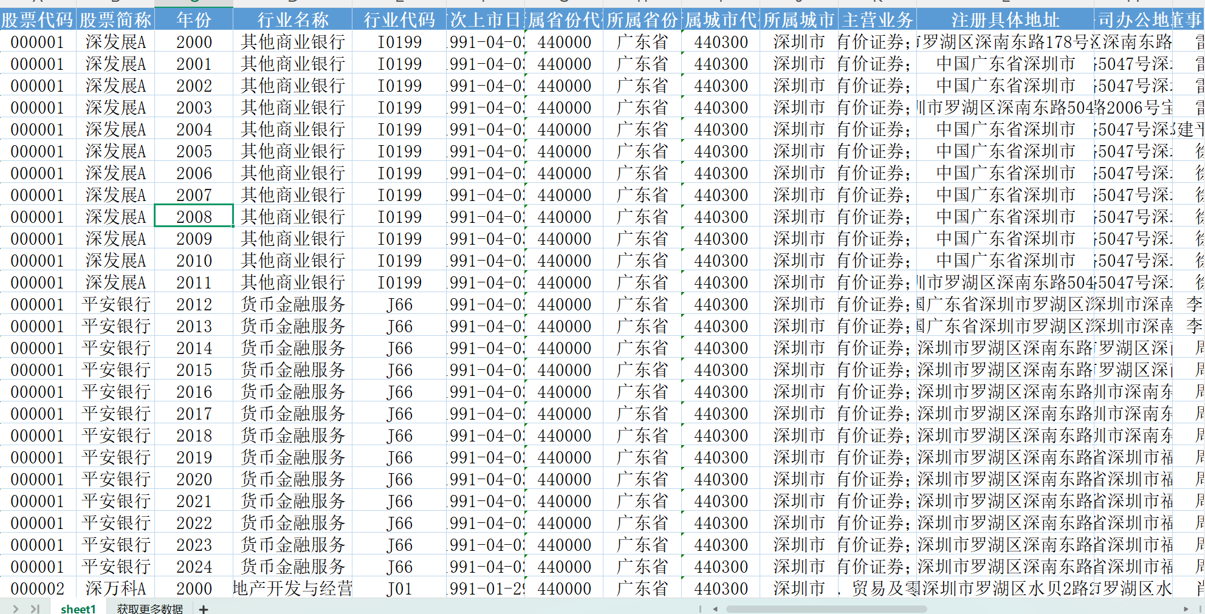The image size is (1205, 614).
Task: Select 其他商业银行 in the 2004 row
Action: tap(293, 129)
